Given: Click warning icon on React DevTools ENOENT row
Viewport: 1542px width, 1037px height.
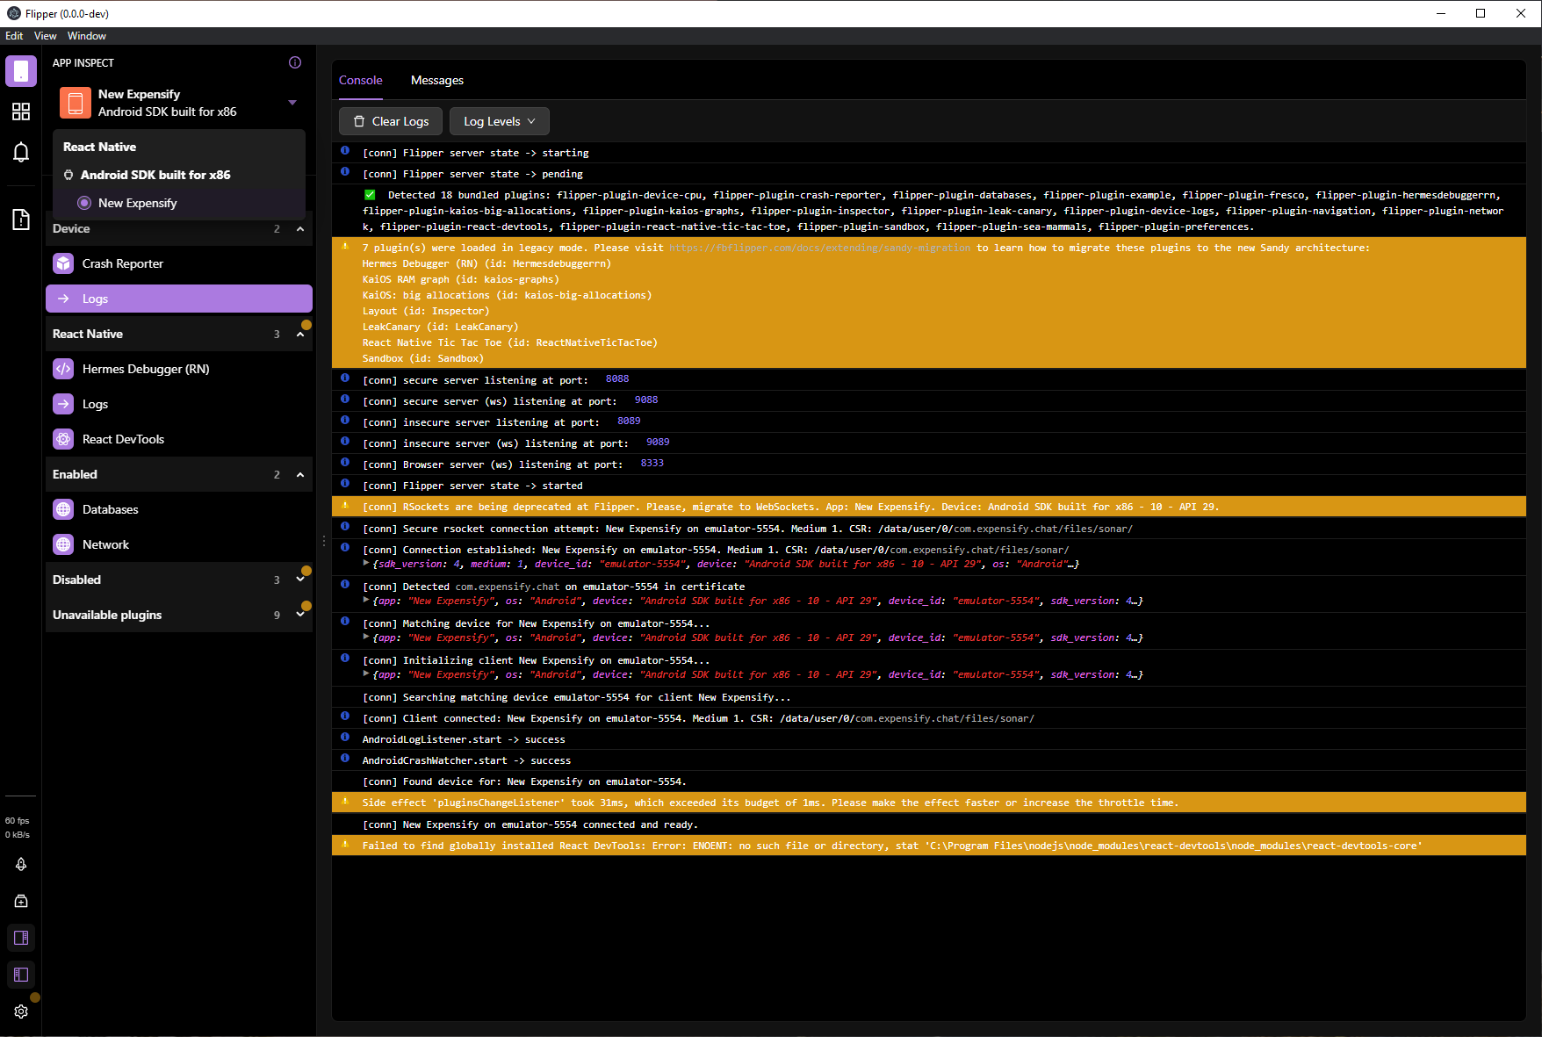Looking at the screenshot, I should [x=345, y=844].
